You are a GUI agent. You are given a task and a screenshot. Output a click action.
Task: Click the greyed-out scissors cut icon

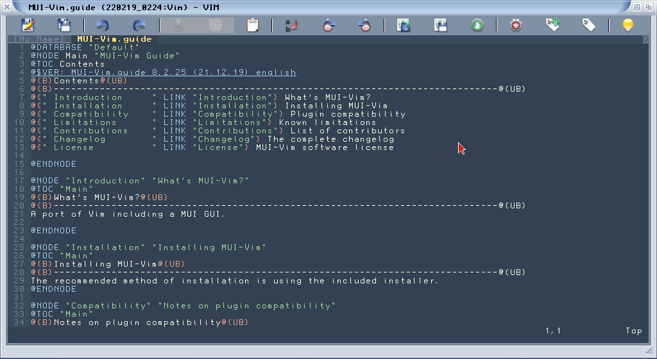coord(178,26)
